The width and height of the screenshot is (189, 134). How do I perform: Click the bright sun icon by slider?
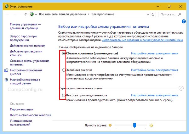(x=152, y=125)
